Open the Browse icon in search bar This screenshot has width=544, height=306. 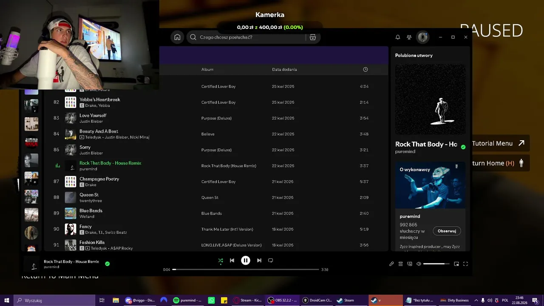point(313,37)
